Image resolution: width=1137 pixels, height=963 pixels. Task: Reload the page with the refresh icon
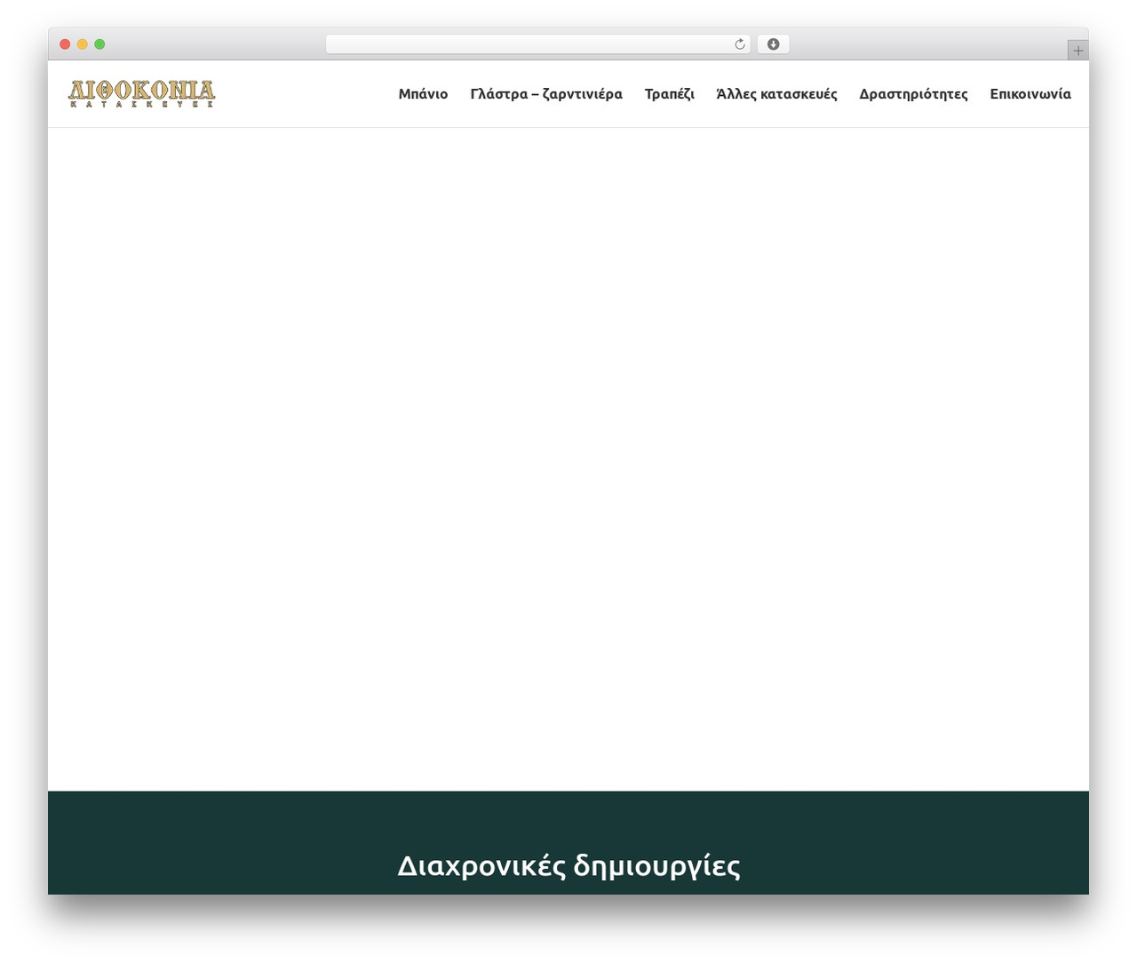tap(739, 44)
